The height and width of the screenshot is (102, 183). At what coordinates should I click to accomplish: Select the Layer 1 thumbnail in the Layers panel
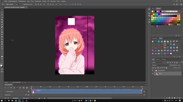click(x=157, y=74)
